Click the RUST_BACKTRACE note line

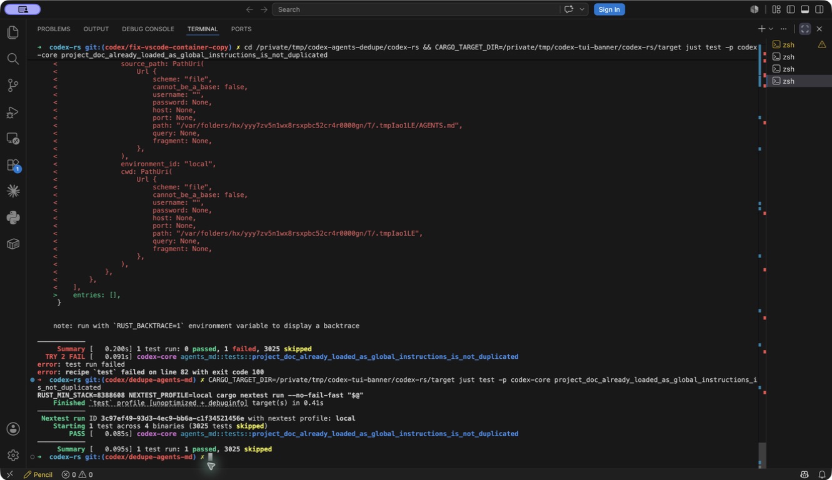point(206,326)
